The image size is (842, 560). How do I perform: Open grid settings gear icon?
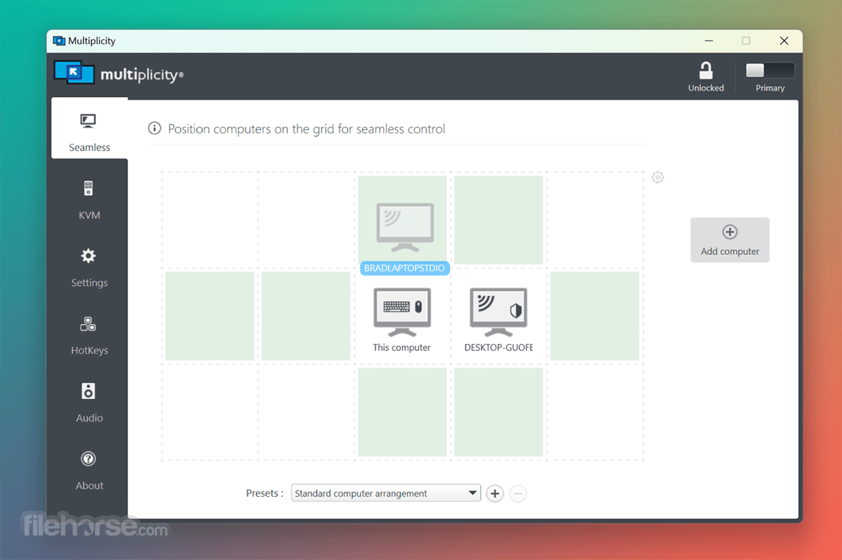point(657,178)
